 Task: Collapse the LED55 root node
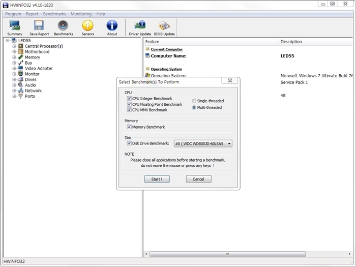8,41
